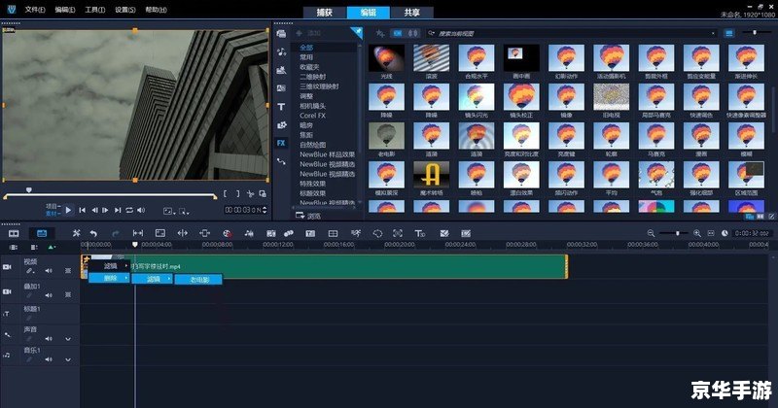778x408 pixels.
Task: Open the search field dropdown arrow
Action: pyautogui.click(x=713, y=33)
